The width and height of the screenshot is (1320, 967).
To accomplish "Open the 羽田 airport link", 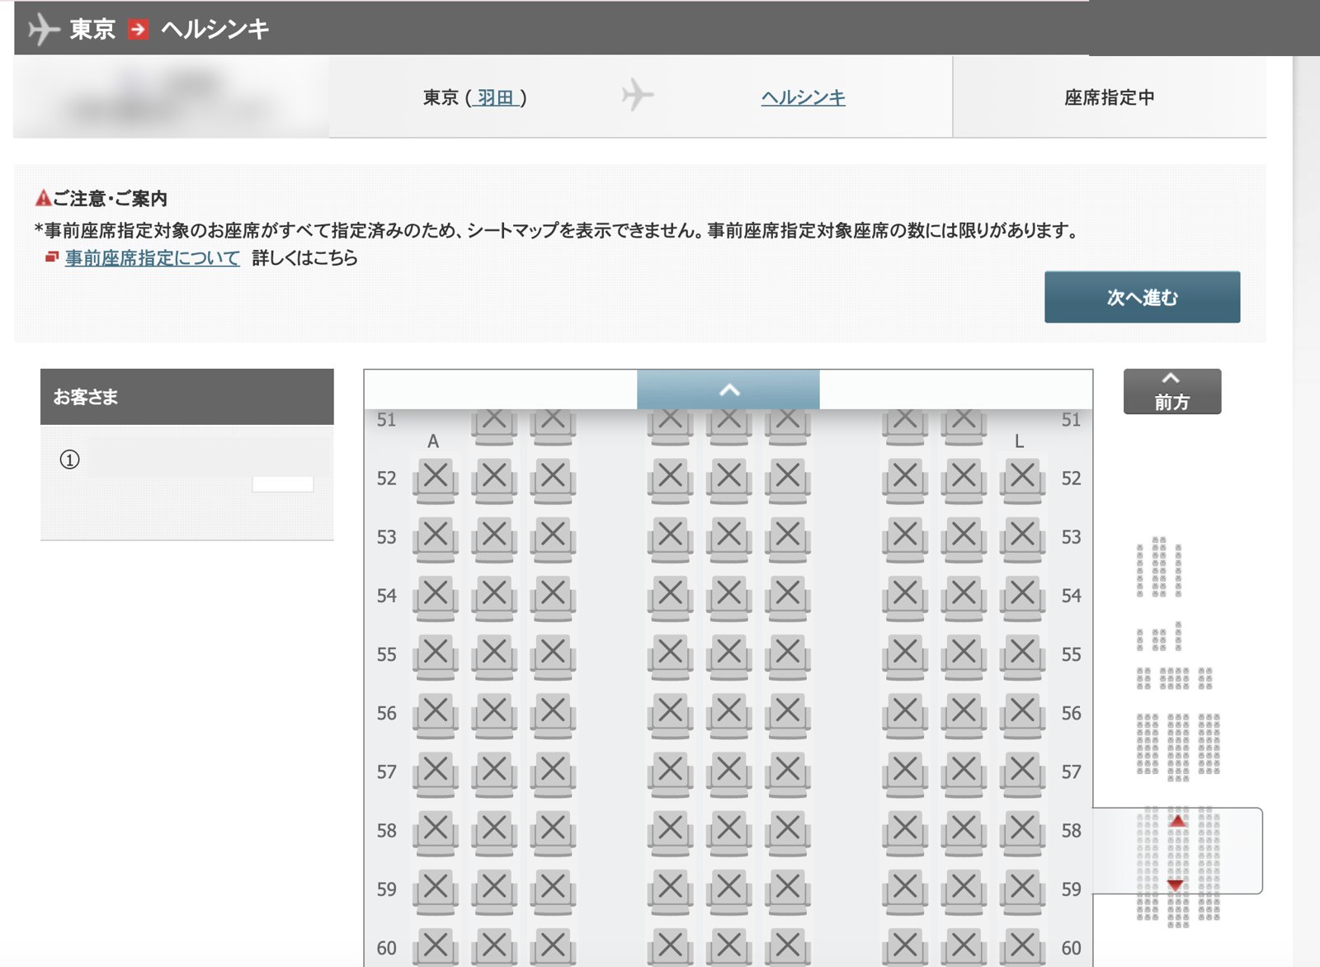I will [495, 97].
